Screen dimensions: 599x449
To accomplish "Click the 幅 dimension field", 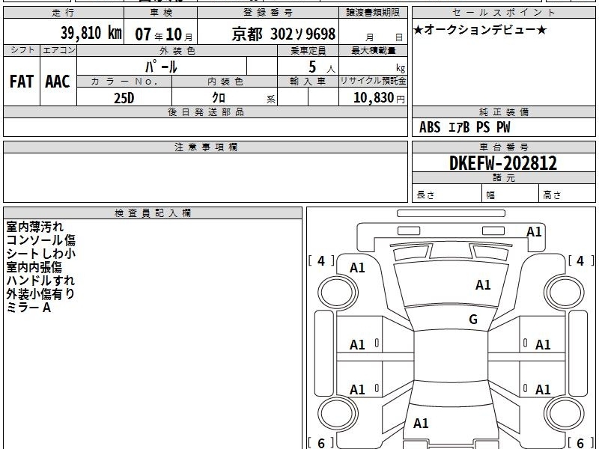I will [x=511, y=193].
